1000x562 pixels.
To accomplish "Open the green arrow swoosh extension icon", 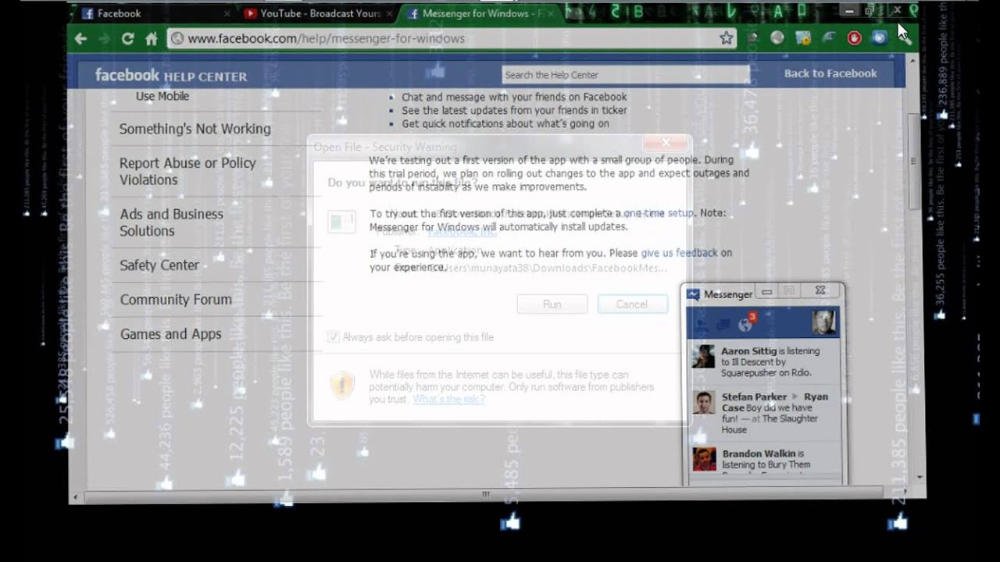I will click(x=828, y=37).
